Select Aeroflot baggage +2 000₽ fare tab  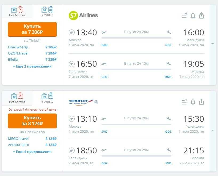47,98
